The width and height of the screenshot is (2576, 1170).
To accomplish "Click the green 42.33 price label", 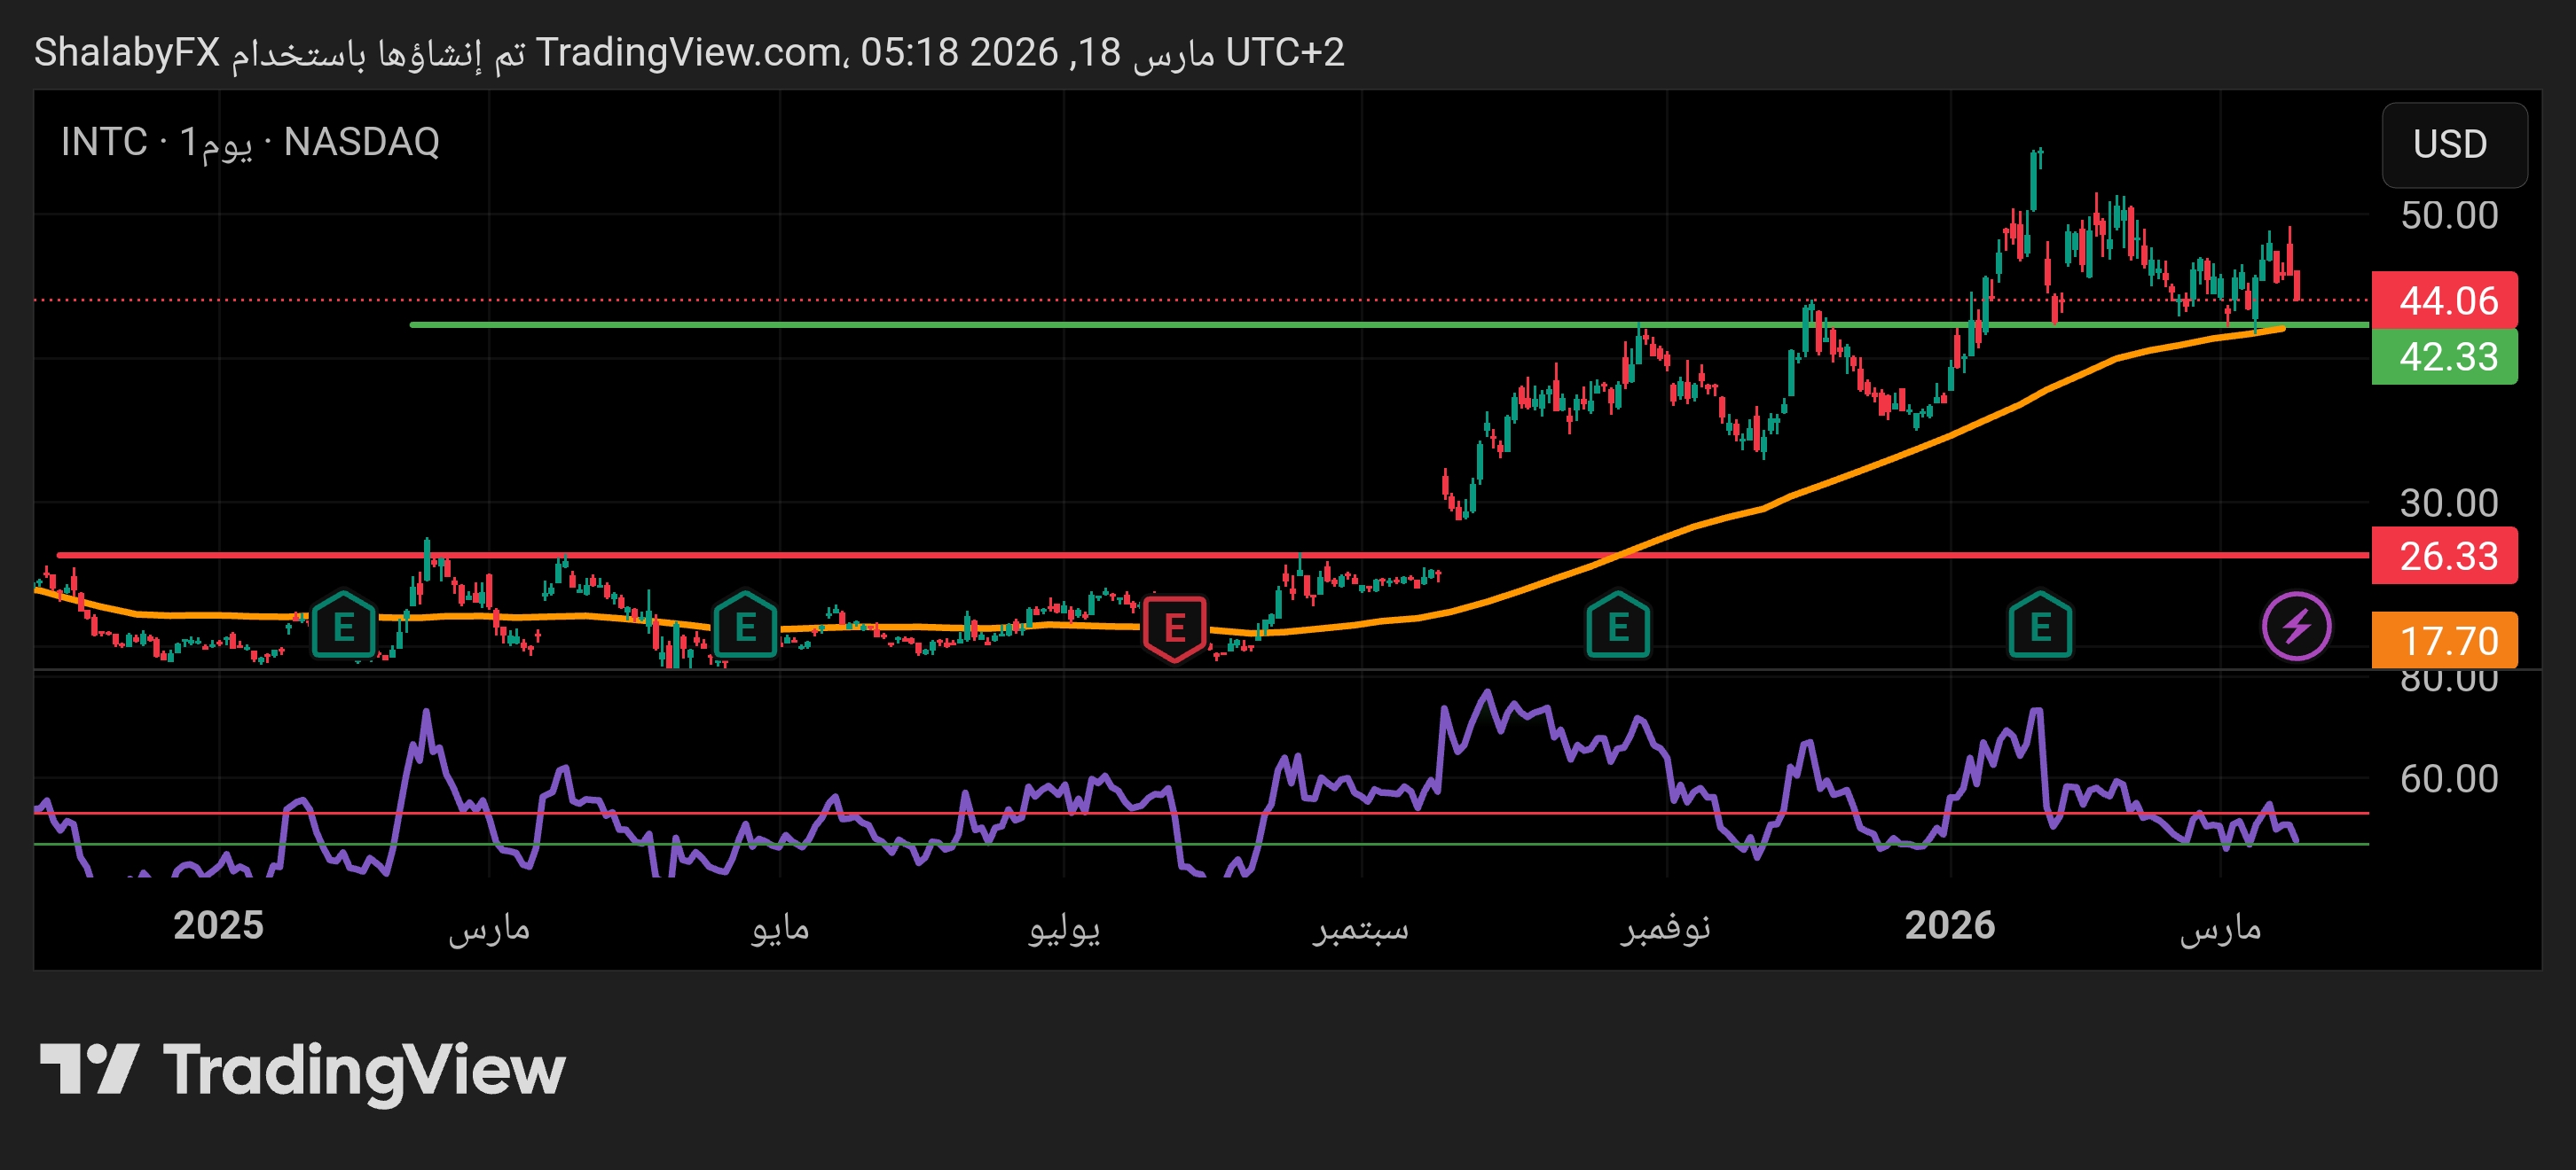I will (2444, 356).
